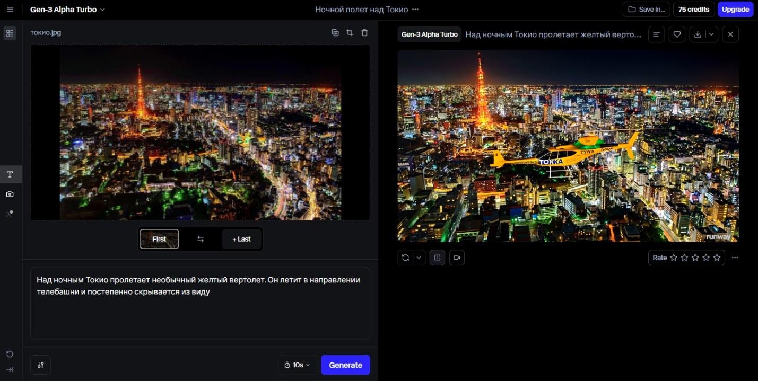Screen dimensions: 758x381
Task: Open the 10s duration dropdown
Action: [x=297, y=365]
